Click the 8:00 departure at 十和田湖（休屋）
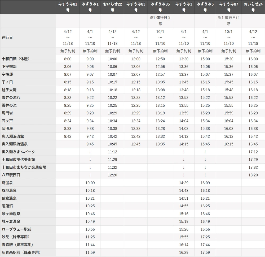Screen dimensions: 265x257 tap(68, 59)
